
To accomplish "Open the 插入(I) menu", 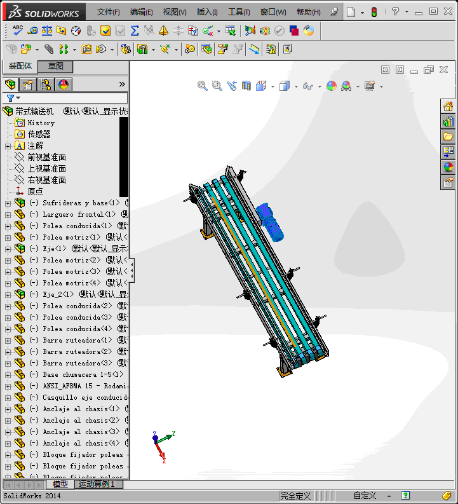I will (x=207, y=12).
